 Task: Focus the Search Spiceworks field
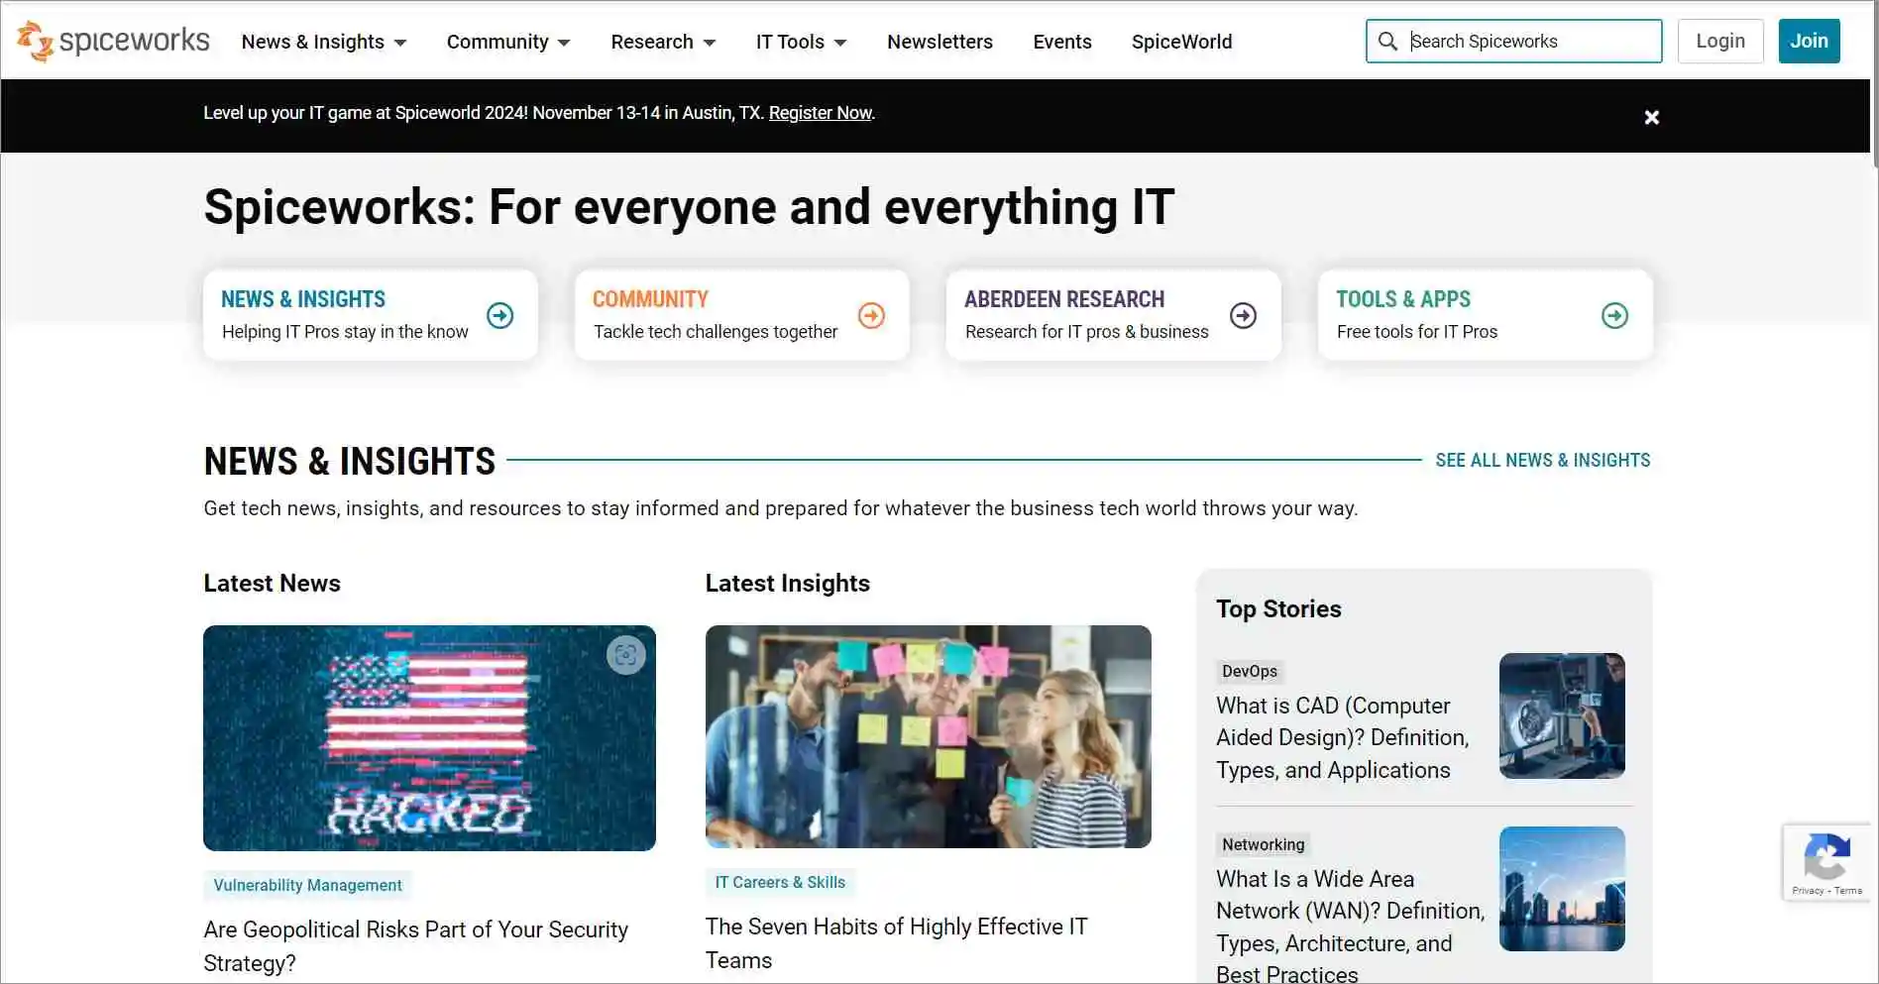click(1513, 41)
